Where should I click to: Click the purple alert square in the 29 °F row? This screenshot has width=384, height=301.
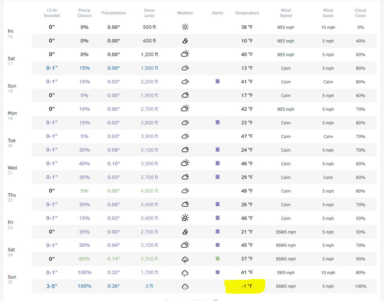[x=217, y=177]
